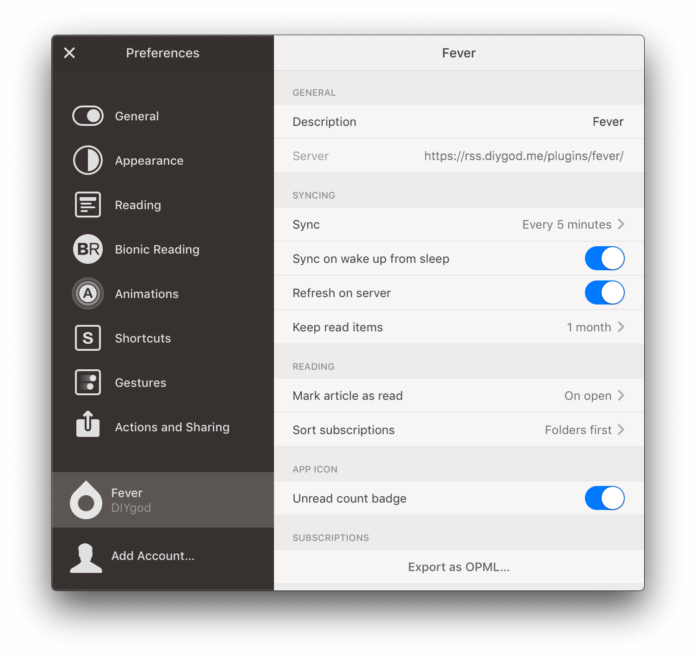Open Animations via its A icon
This screenshot has width=696, height=659.
click(88, 293)
